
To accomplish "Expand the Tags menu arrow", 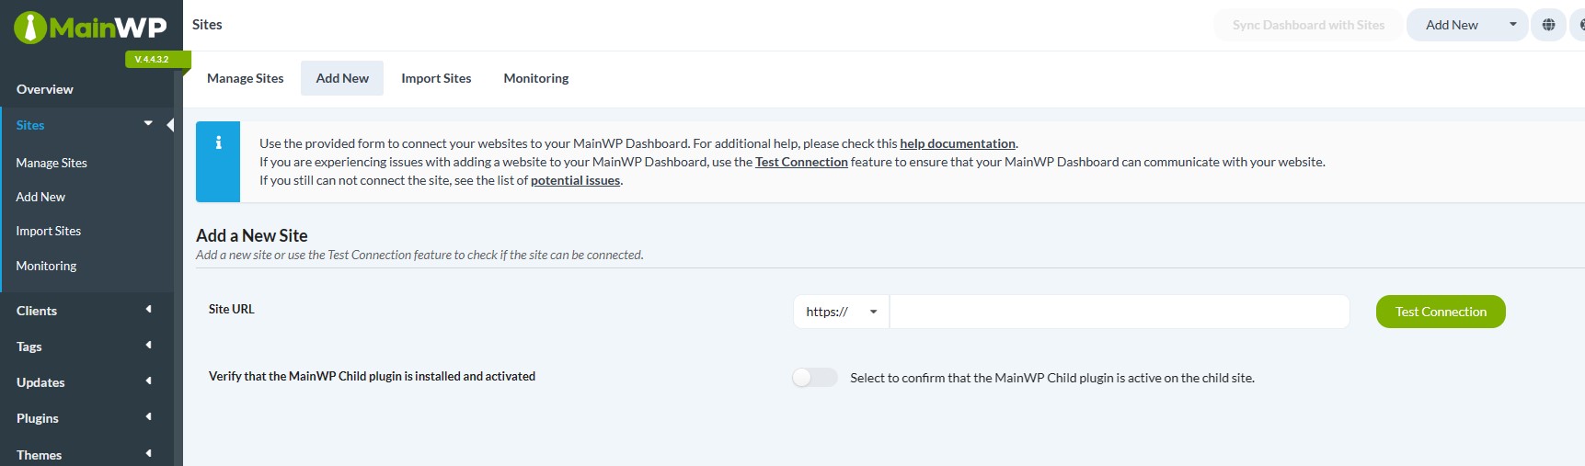I will point(148,346).
